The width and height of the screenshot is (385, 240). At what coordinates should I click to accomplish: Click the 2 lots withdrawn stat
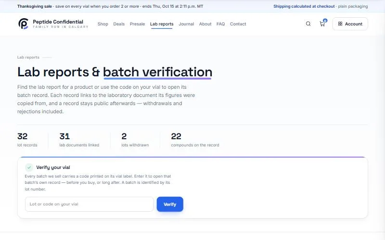coord(135,140)
